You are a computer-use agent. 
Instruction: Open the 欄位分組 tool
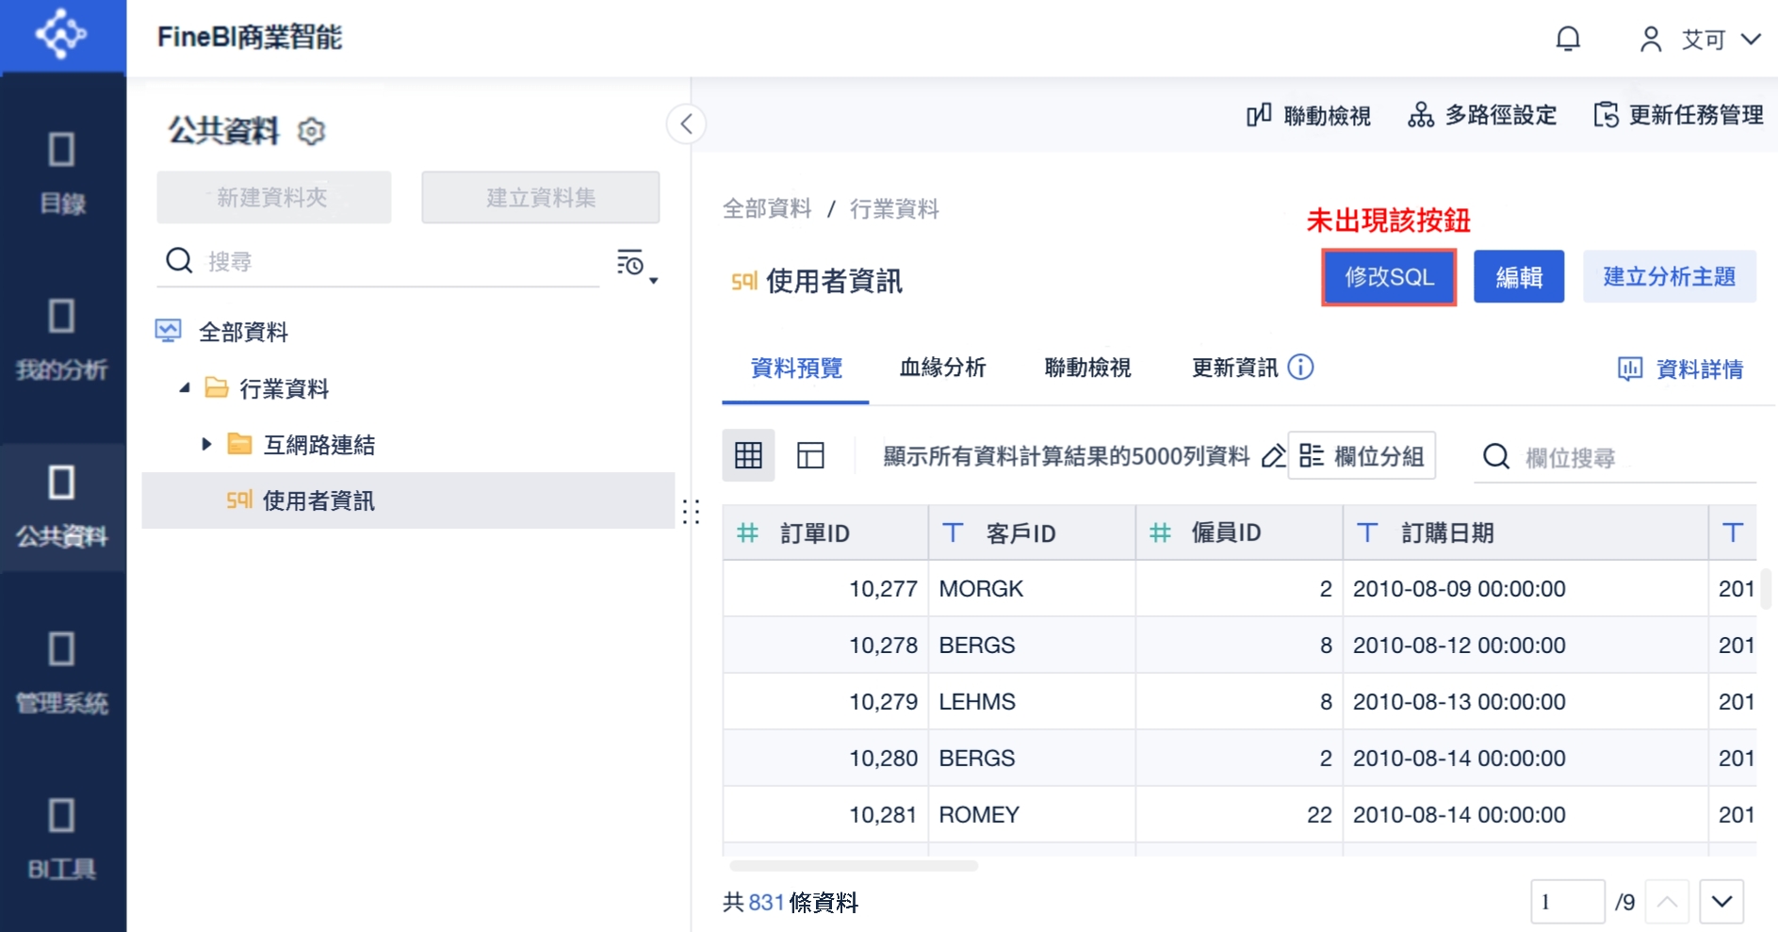click(1361, 455)
